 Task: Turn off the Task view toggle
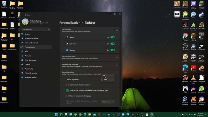click(113, 44)
